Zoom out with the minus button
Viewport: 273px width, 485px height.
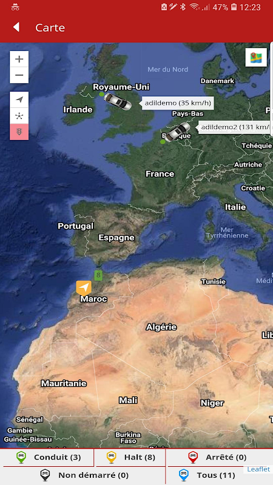coord(19,75)
